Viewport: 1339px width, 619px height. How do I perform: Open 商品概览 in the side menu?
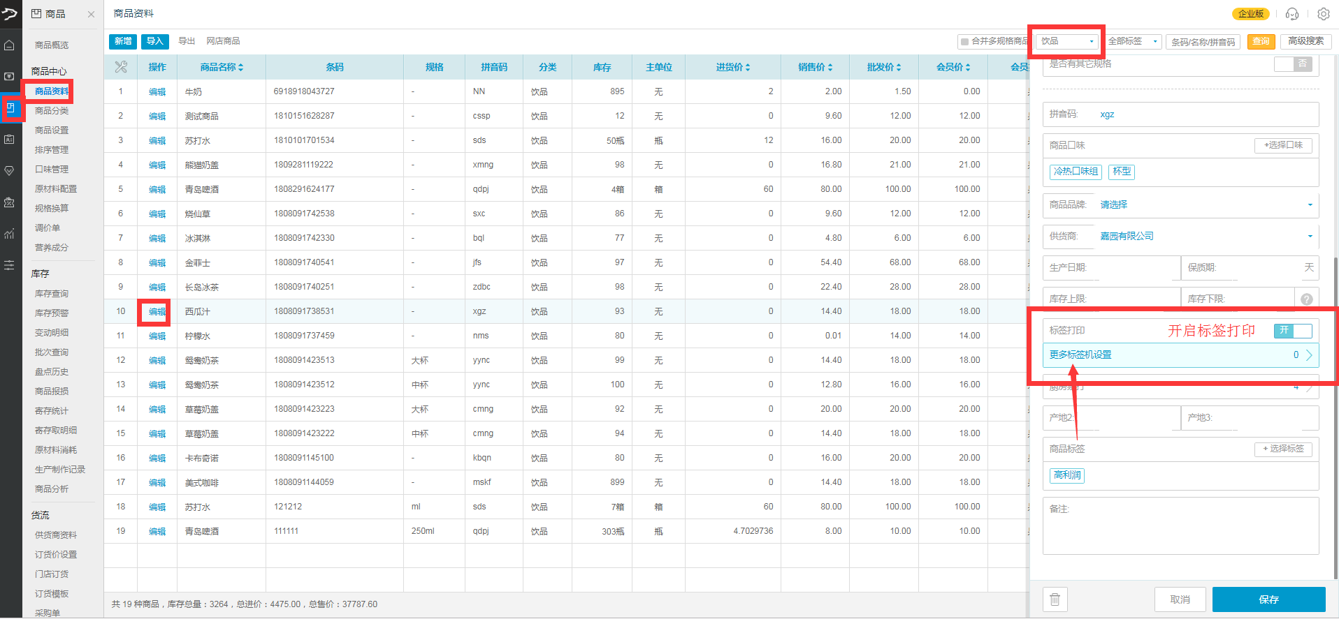52,45
